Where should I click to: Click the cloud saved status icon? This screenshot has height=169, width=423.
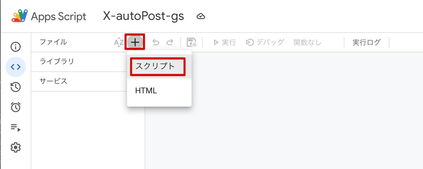tap(201, 17)
